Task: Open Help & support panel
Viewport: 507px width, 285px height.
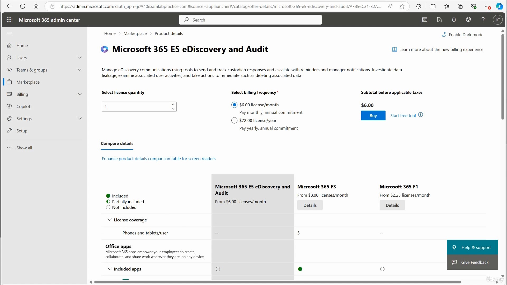Action: 472,247
